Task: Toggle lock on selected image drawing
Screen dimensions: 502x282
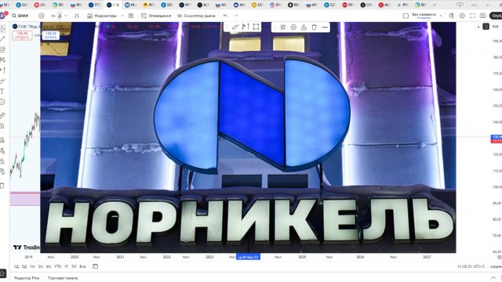Action: click(304, 27)
